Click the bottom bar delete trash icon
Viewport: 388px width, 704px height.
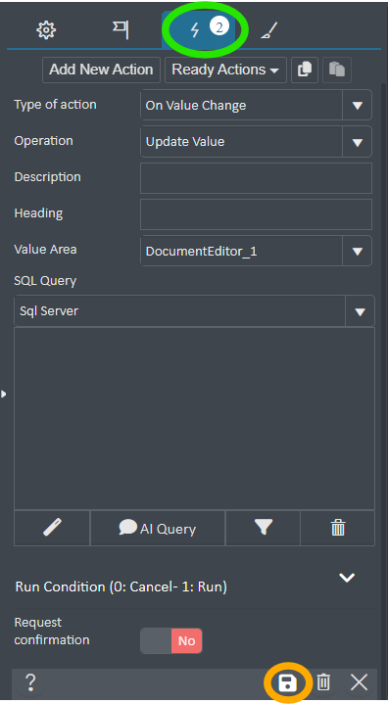coord(323,682)
